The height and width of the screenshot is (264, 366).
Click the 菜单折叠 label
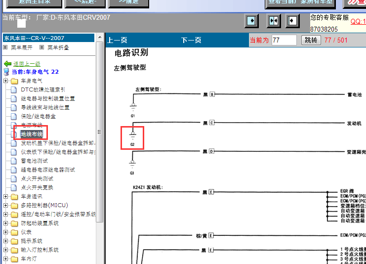pyautogui.click(x=58, y=47)
